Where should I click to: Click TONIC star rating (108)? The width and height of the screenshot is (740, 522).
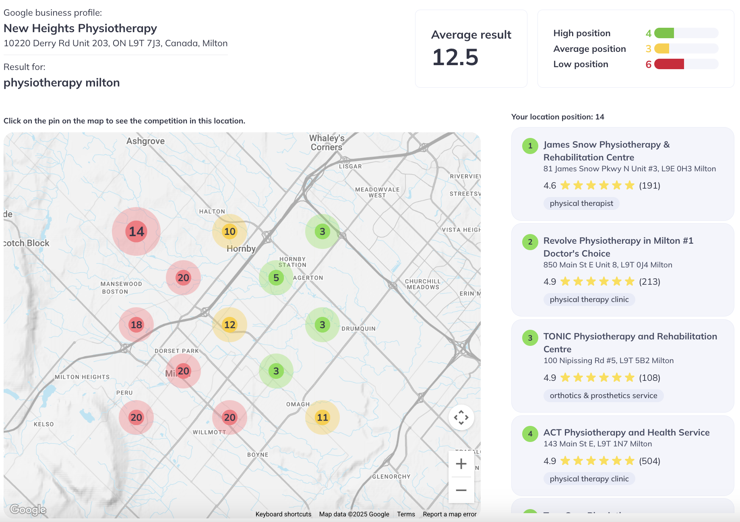tap(602, 378)
